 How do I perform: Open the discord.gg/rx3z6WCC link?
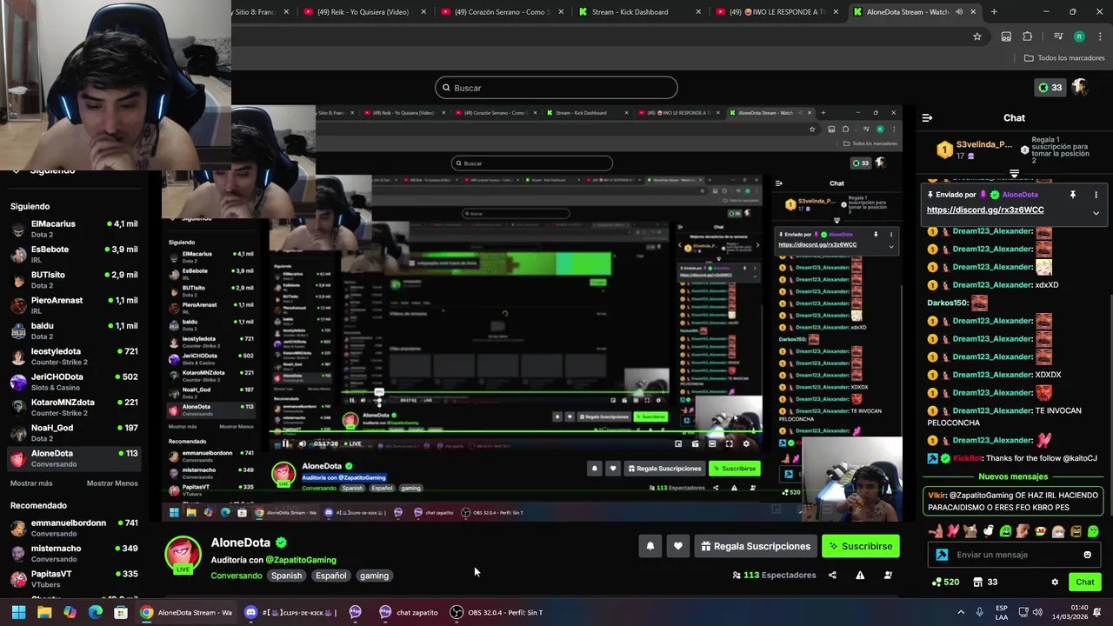(985, 210)
